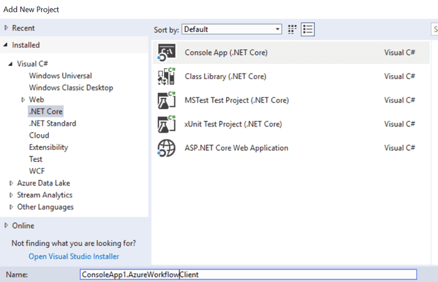Image resolution: width=438 pixels, height=282 pixels.
Task: Click the Other Languages label
Action: 45,207
